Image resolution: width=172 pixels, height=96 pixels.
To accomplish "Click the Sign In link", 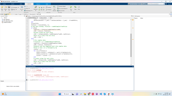I will tap(170, 4).
